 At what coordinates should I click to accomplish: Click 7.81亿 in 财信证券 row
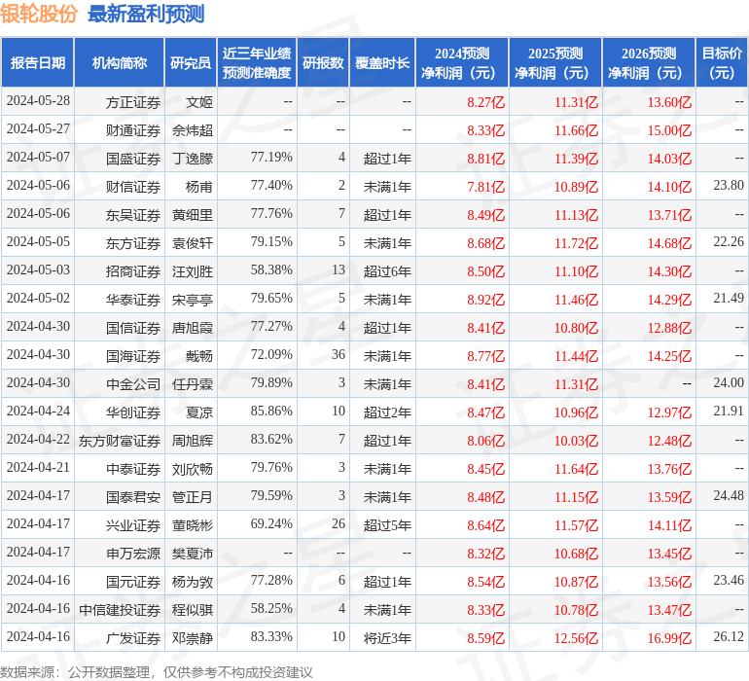coord(485,187)
